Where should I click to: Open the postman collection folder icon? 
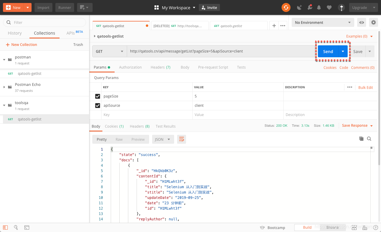point(10,59)
